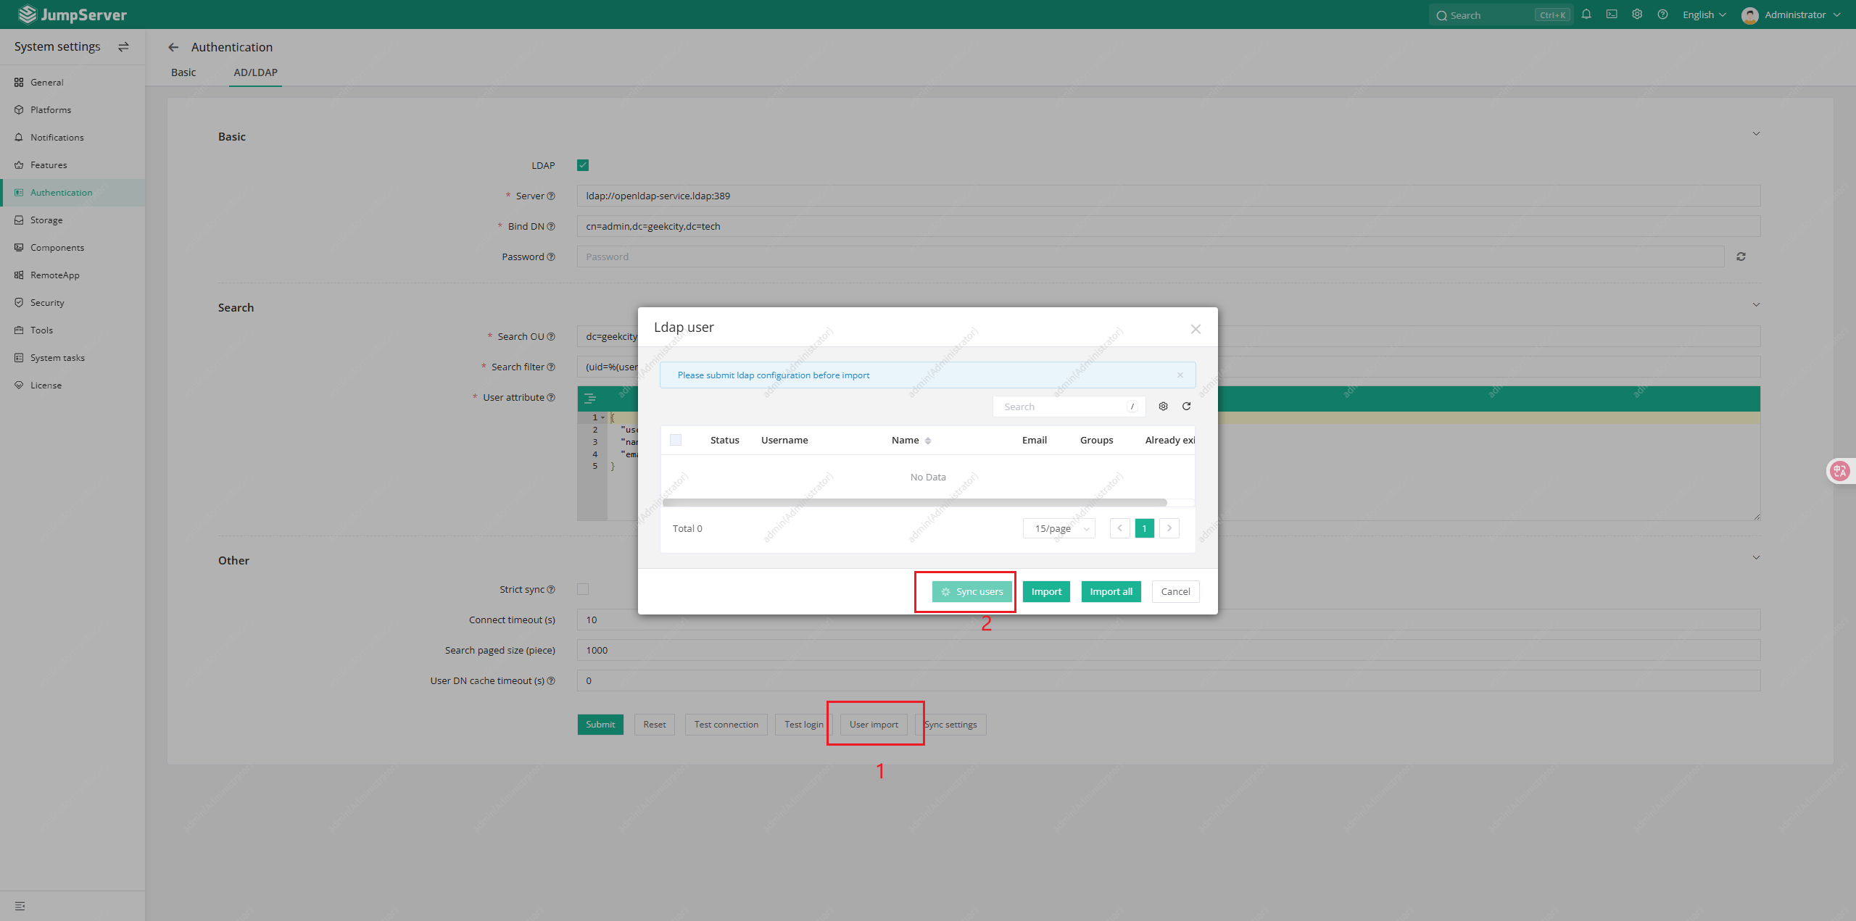Image resolution: width=1856 pixels, height=921 pixels.
Task: Refresh the Ldap user table
Action: click(1186, 407)
